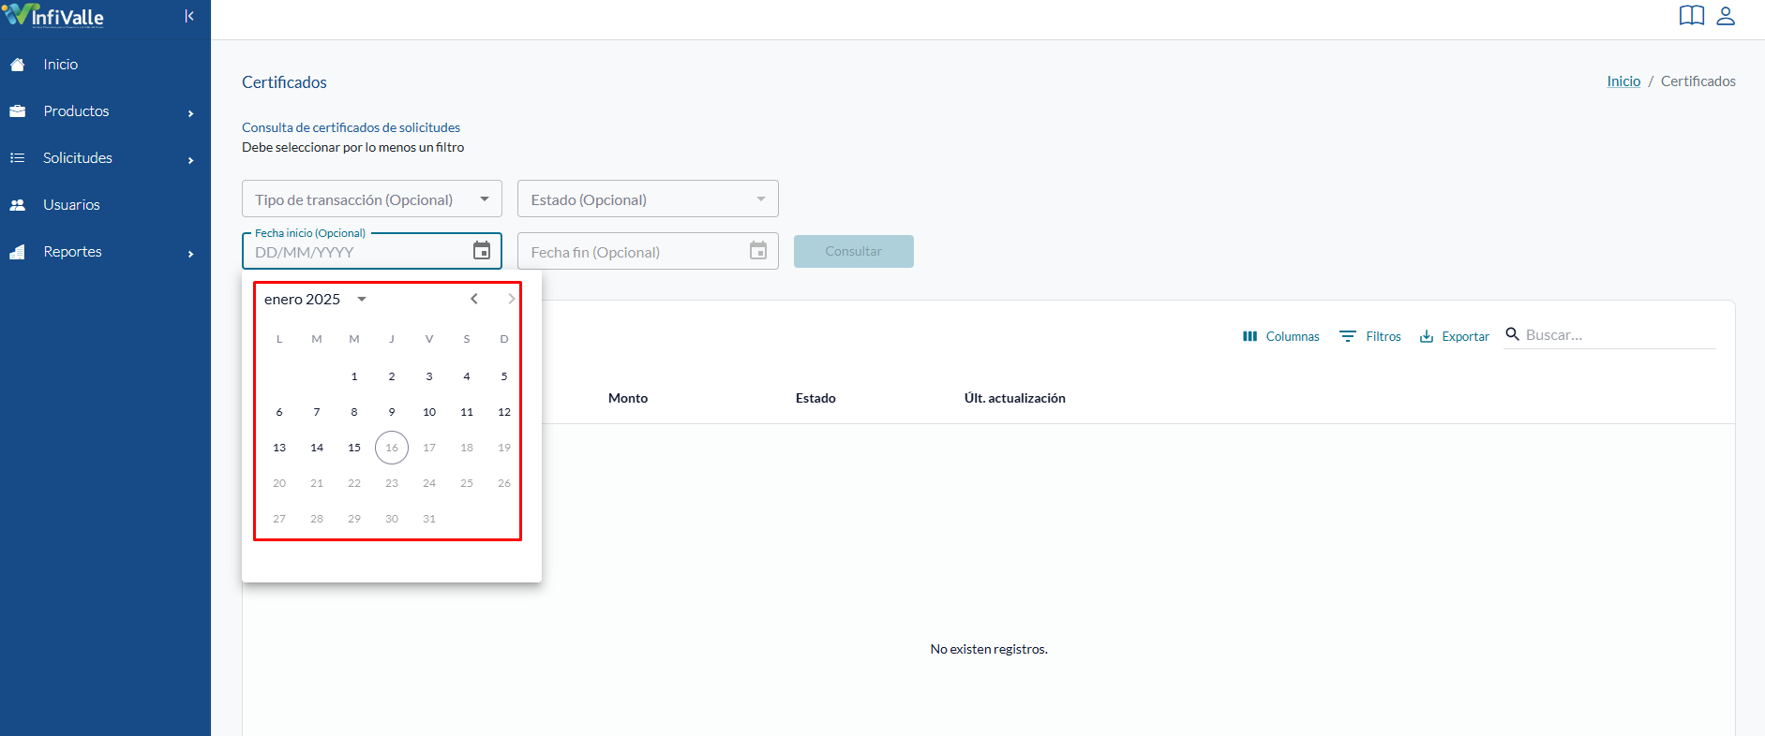Image resolution: width=1765 pixels, height=736 pixels.
Task: Click the Usuarios people icon
Action: point(17,205)
